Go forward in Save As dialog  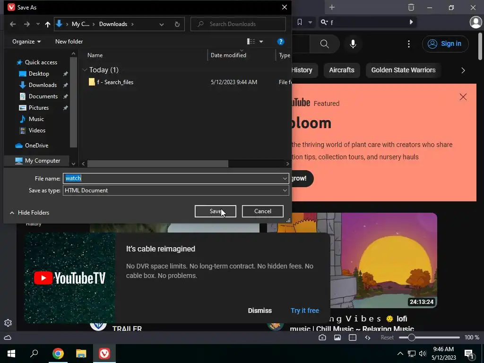(27, 24)
